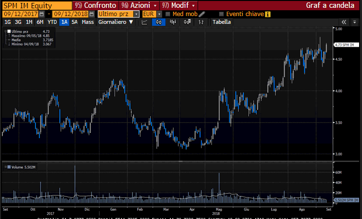Open chart settings gear icon
362x219 pixels.
tap(355, 22)
